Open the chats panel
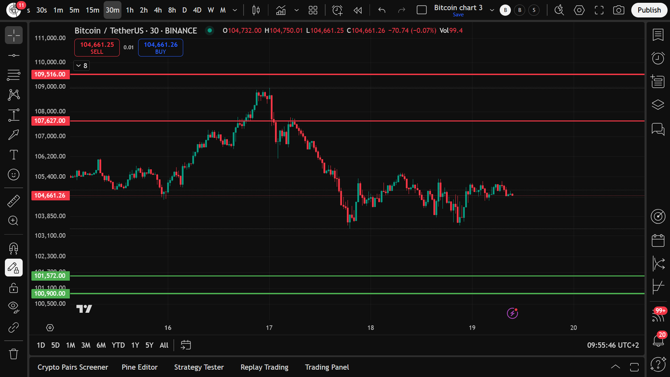This screenshot has width=670, height=377. tap(658, 130)
